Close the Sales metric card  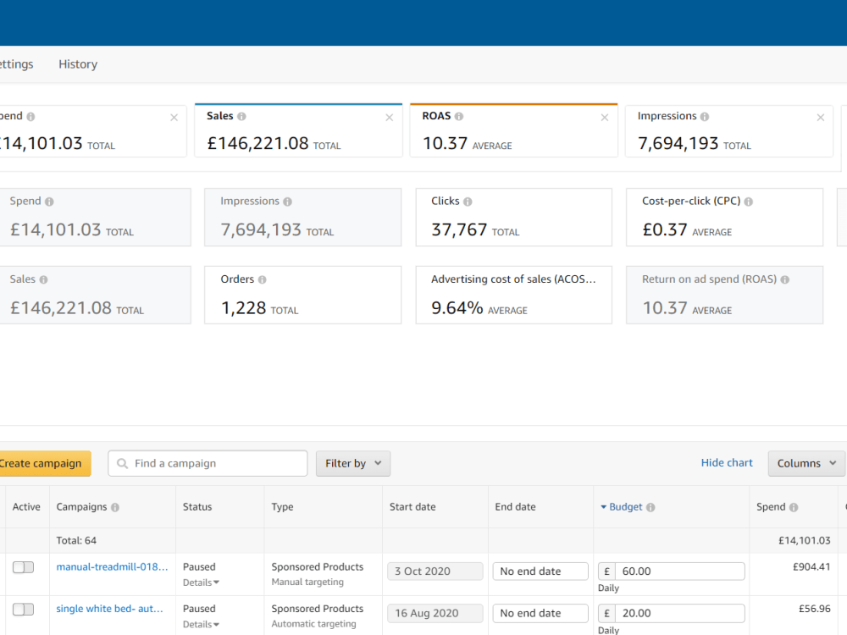pyautogui.click(x=390, y=118)
